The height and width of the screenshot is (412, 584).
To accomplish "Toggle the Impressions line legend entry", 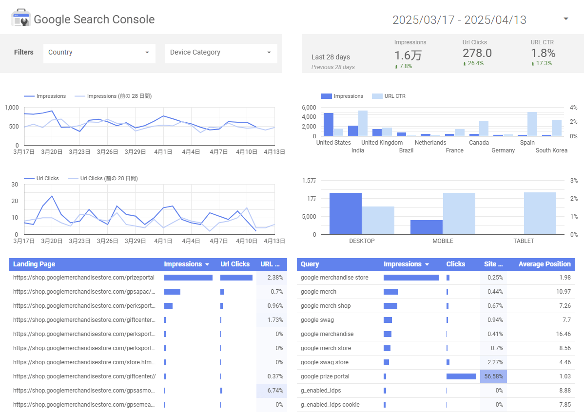I will [45, 96].
